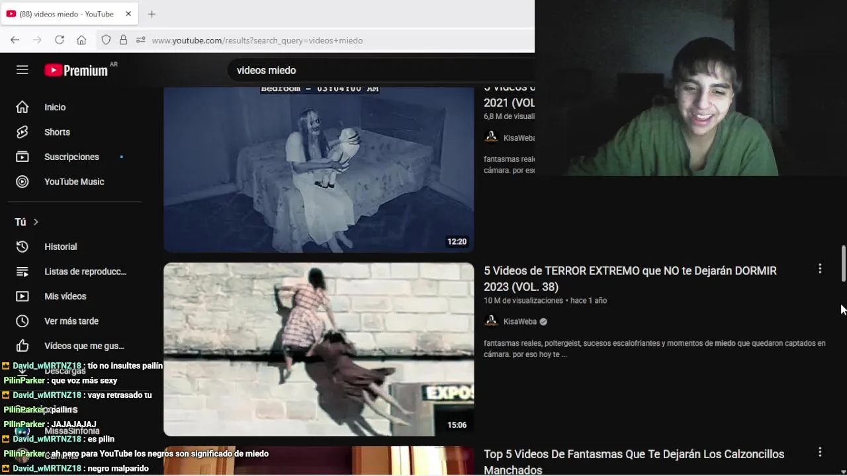Open YouTube Music in the sidebar
Viewport: 847px width, 476px height.
[x=74, y=182]
